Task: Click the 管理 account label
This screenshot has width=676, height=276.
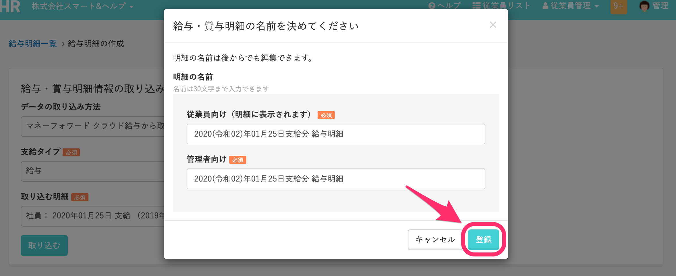Action: pyautogui.click(x=660, y=6)
